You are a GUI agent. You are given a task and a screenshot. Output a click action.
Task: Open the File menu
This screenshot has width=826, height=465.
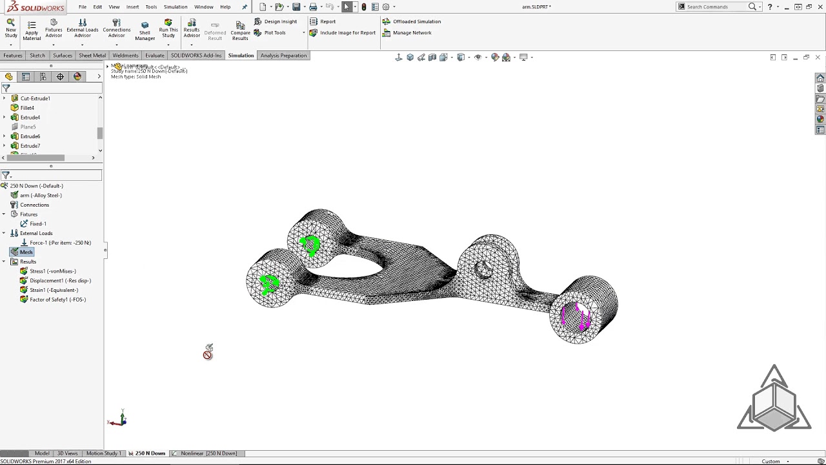click(83, 6)
